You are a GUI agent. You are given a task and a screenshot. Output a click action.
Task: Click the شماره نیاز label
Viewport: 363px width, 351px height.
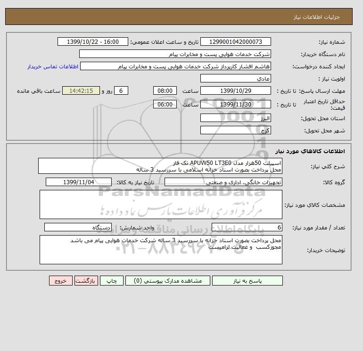(332, 42)
